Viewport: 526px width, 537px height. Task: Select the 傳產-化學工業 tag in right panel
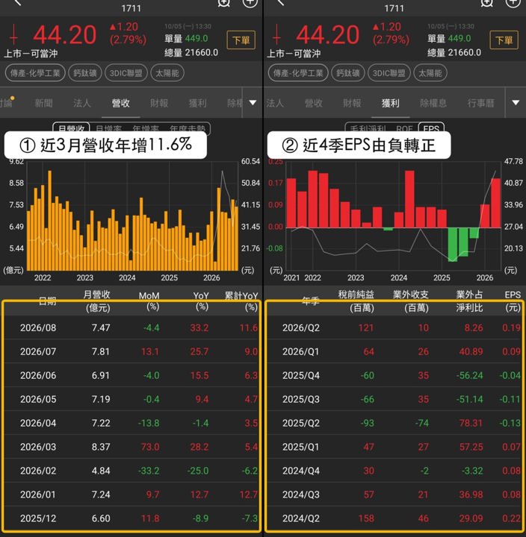(x=298, y=73)
